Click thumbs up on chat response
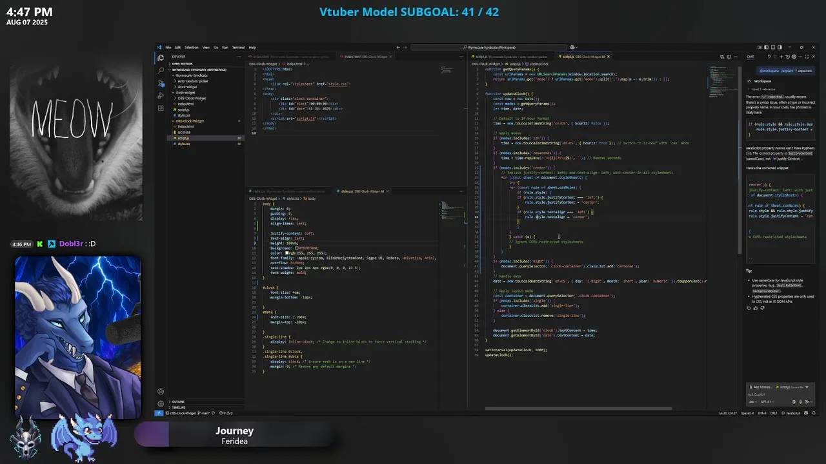This screenshot has height=464, width=826. [x=756, y=308]
